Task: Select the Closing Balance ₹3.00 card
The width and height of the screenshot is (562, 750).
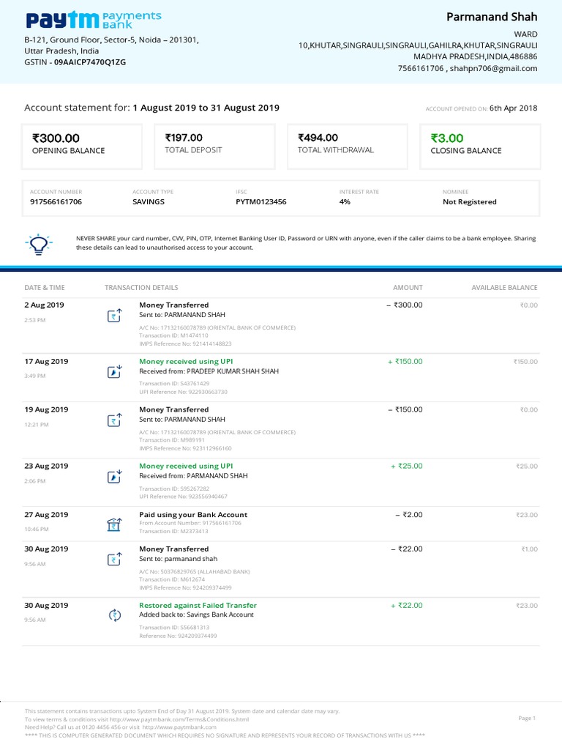Action: point(480,146)
